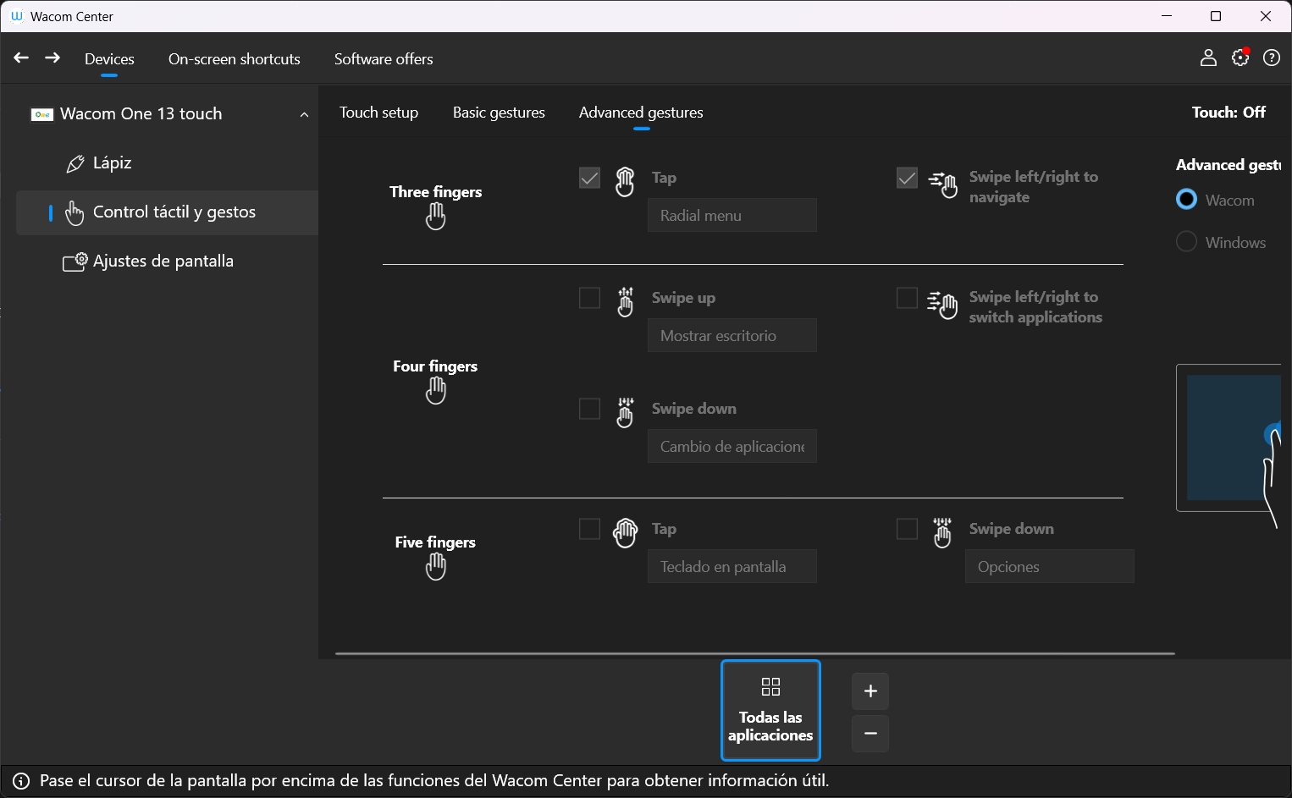The width and height of the screenshot is (1292, 798).
Task: Select Lápiz in the sidebar
Action: pyautogui.click(x=113, y=163)
